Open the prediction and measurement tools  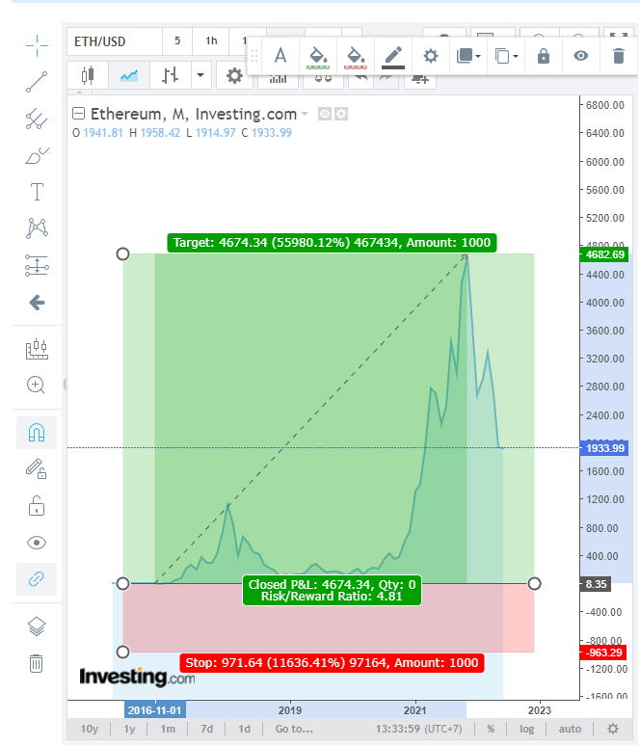click(37, 265)
